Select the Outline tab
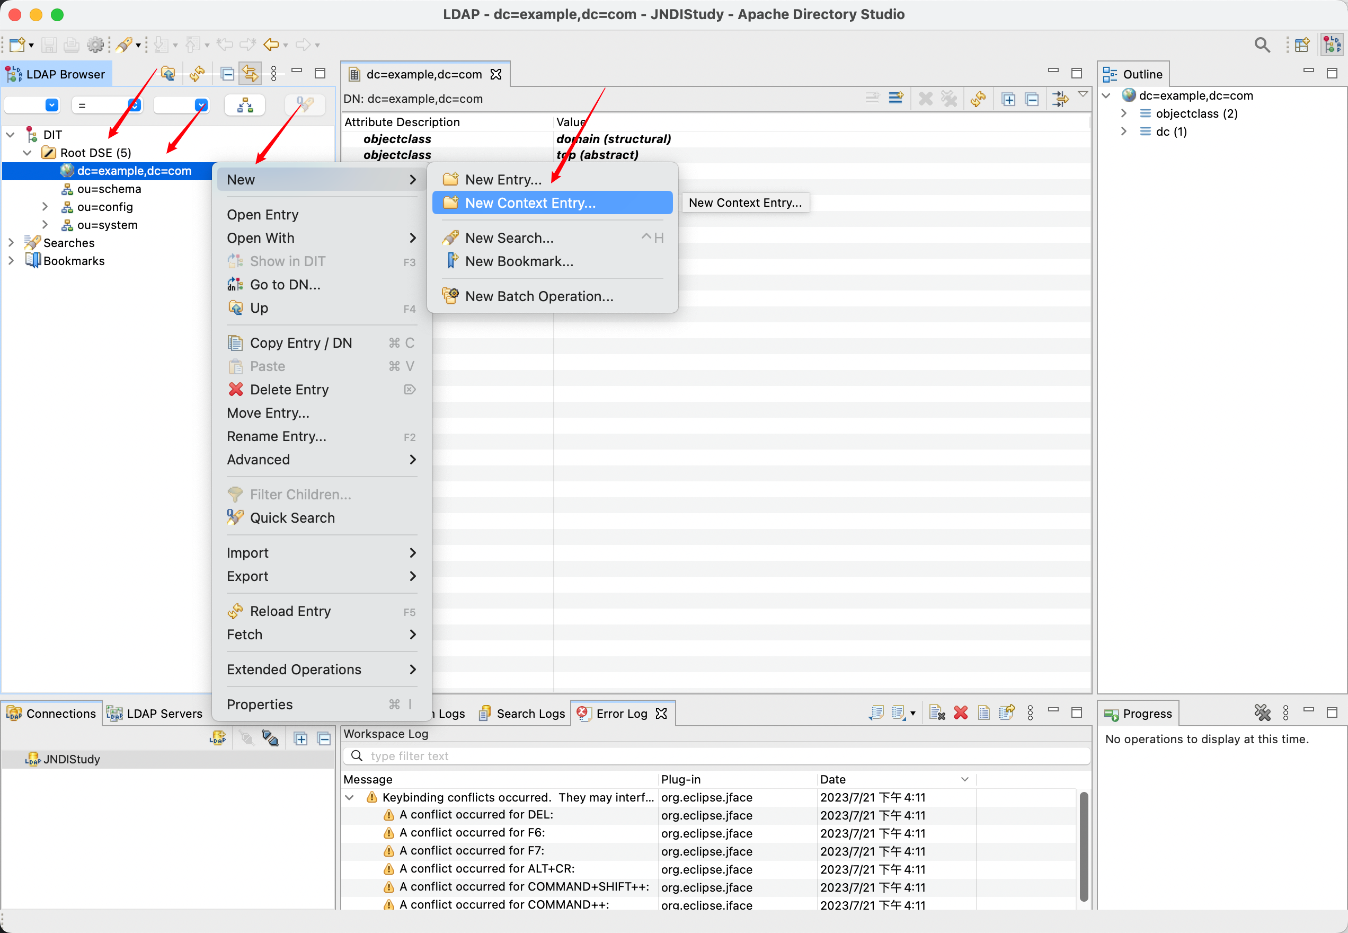Image resolution: width=1348 pixels, height=933 pixels. point(1133,74)
